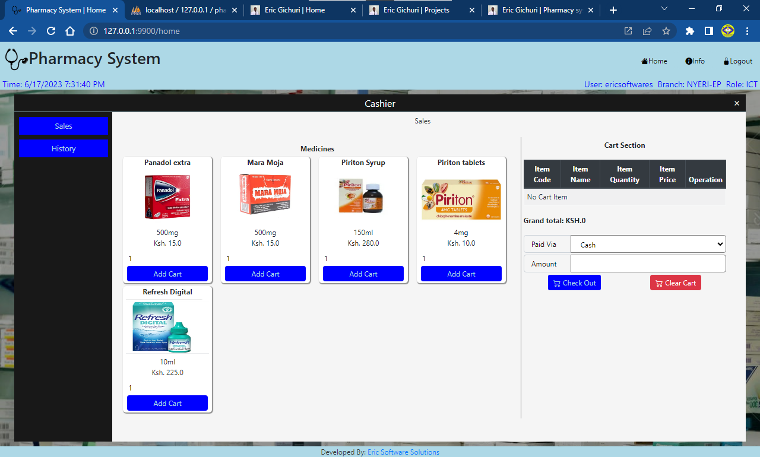
Task: Open Eric Software Solutions link
Action: (404, 452)
